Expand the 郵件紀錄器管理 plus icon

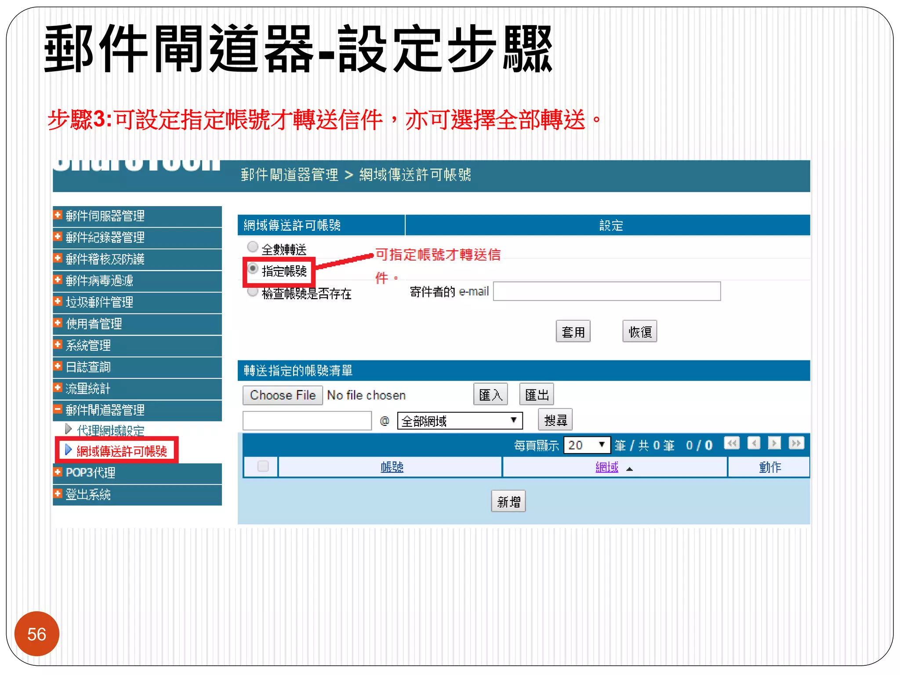[x=58, y=236]
